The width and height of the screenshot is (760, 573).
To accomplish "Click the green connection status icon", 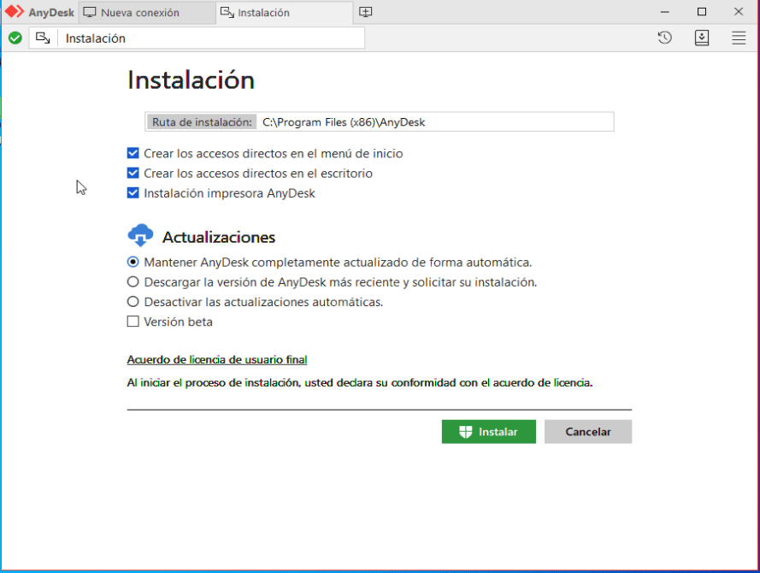I will 14,38.
